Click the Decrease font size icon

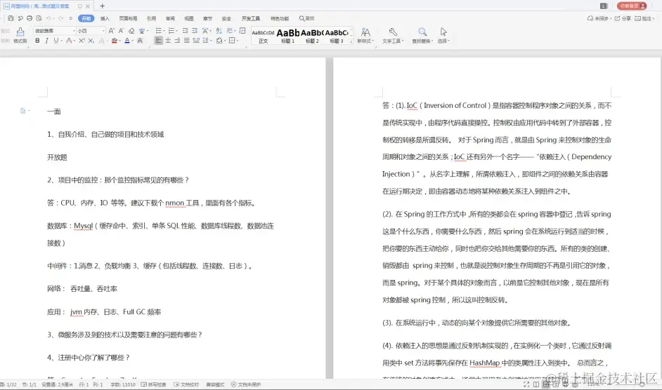click(x=121, y=31)
